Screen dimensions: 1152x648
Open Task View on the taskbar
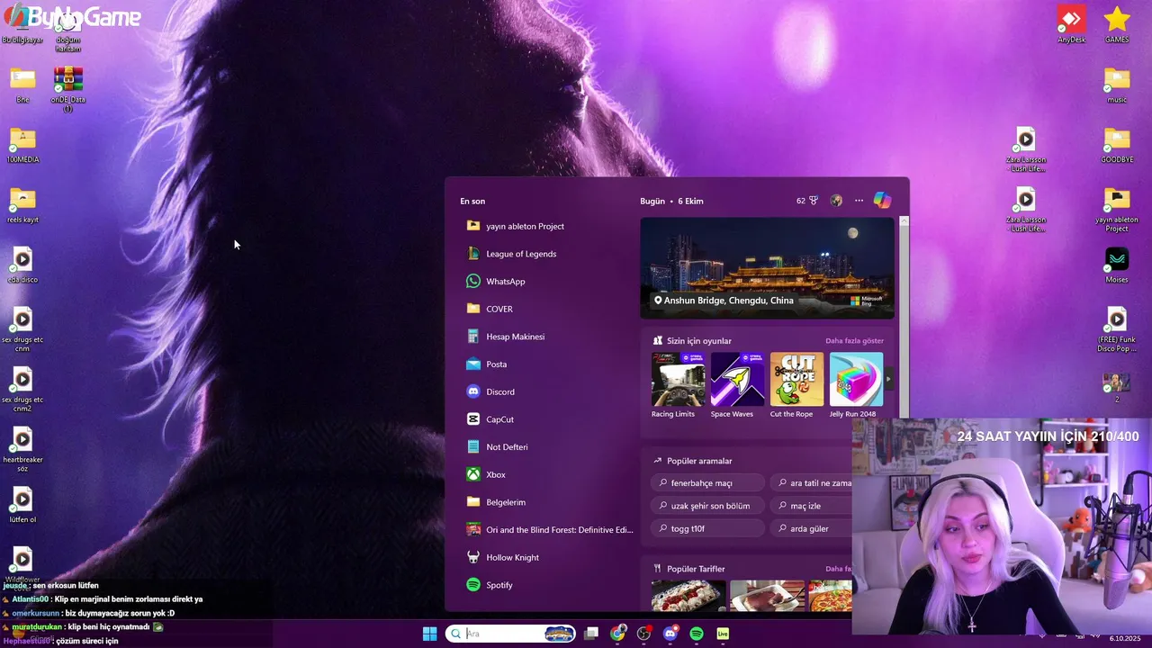(x=591, y=634)
